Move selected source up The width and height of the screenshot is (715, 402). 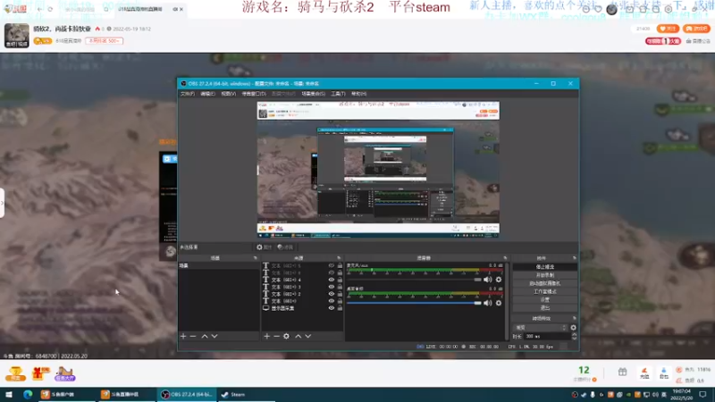click(x=298, y=336)
